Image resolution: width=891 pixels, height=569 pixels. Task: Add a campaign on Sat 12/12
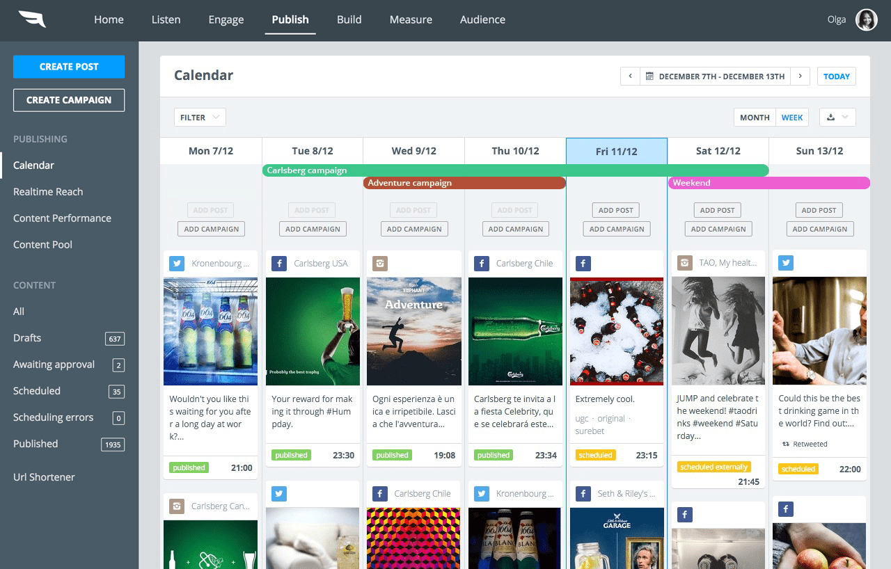click(718, 229)
